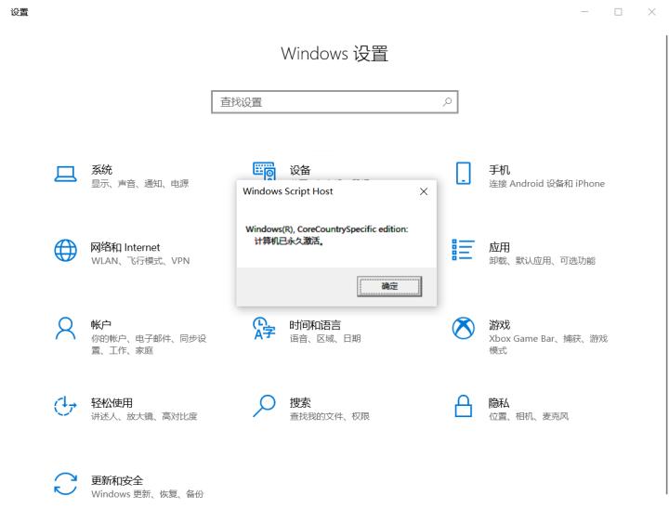Open the Search magnifier category icon
669x522 pixels.
point(264,406)
